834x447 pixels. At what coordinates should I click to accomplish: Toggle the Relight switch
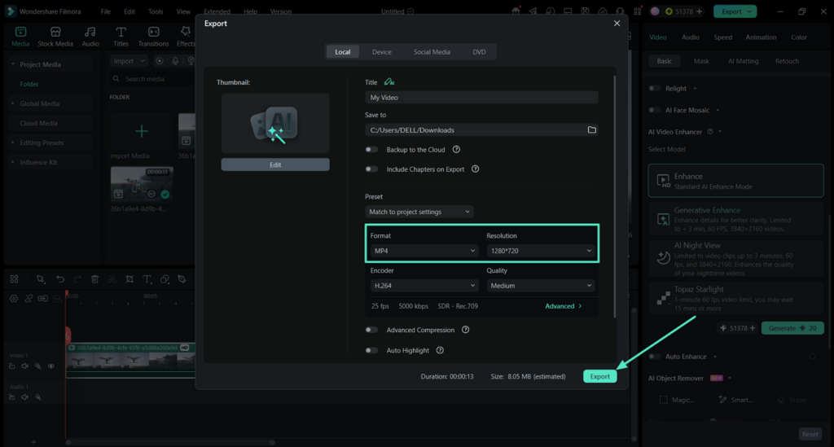point(655,88)
